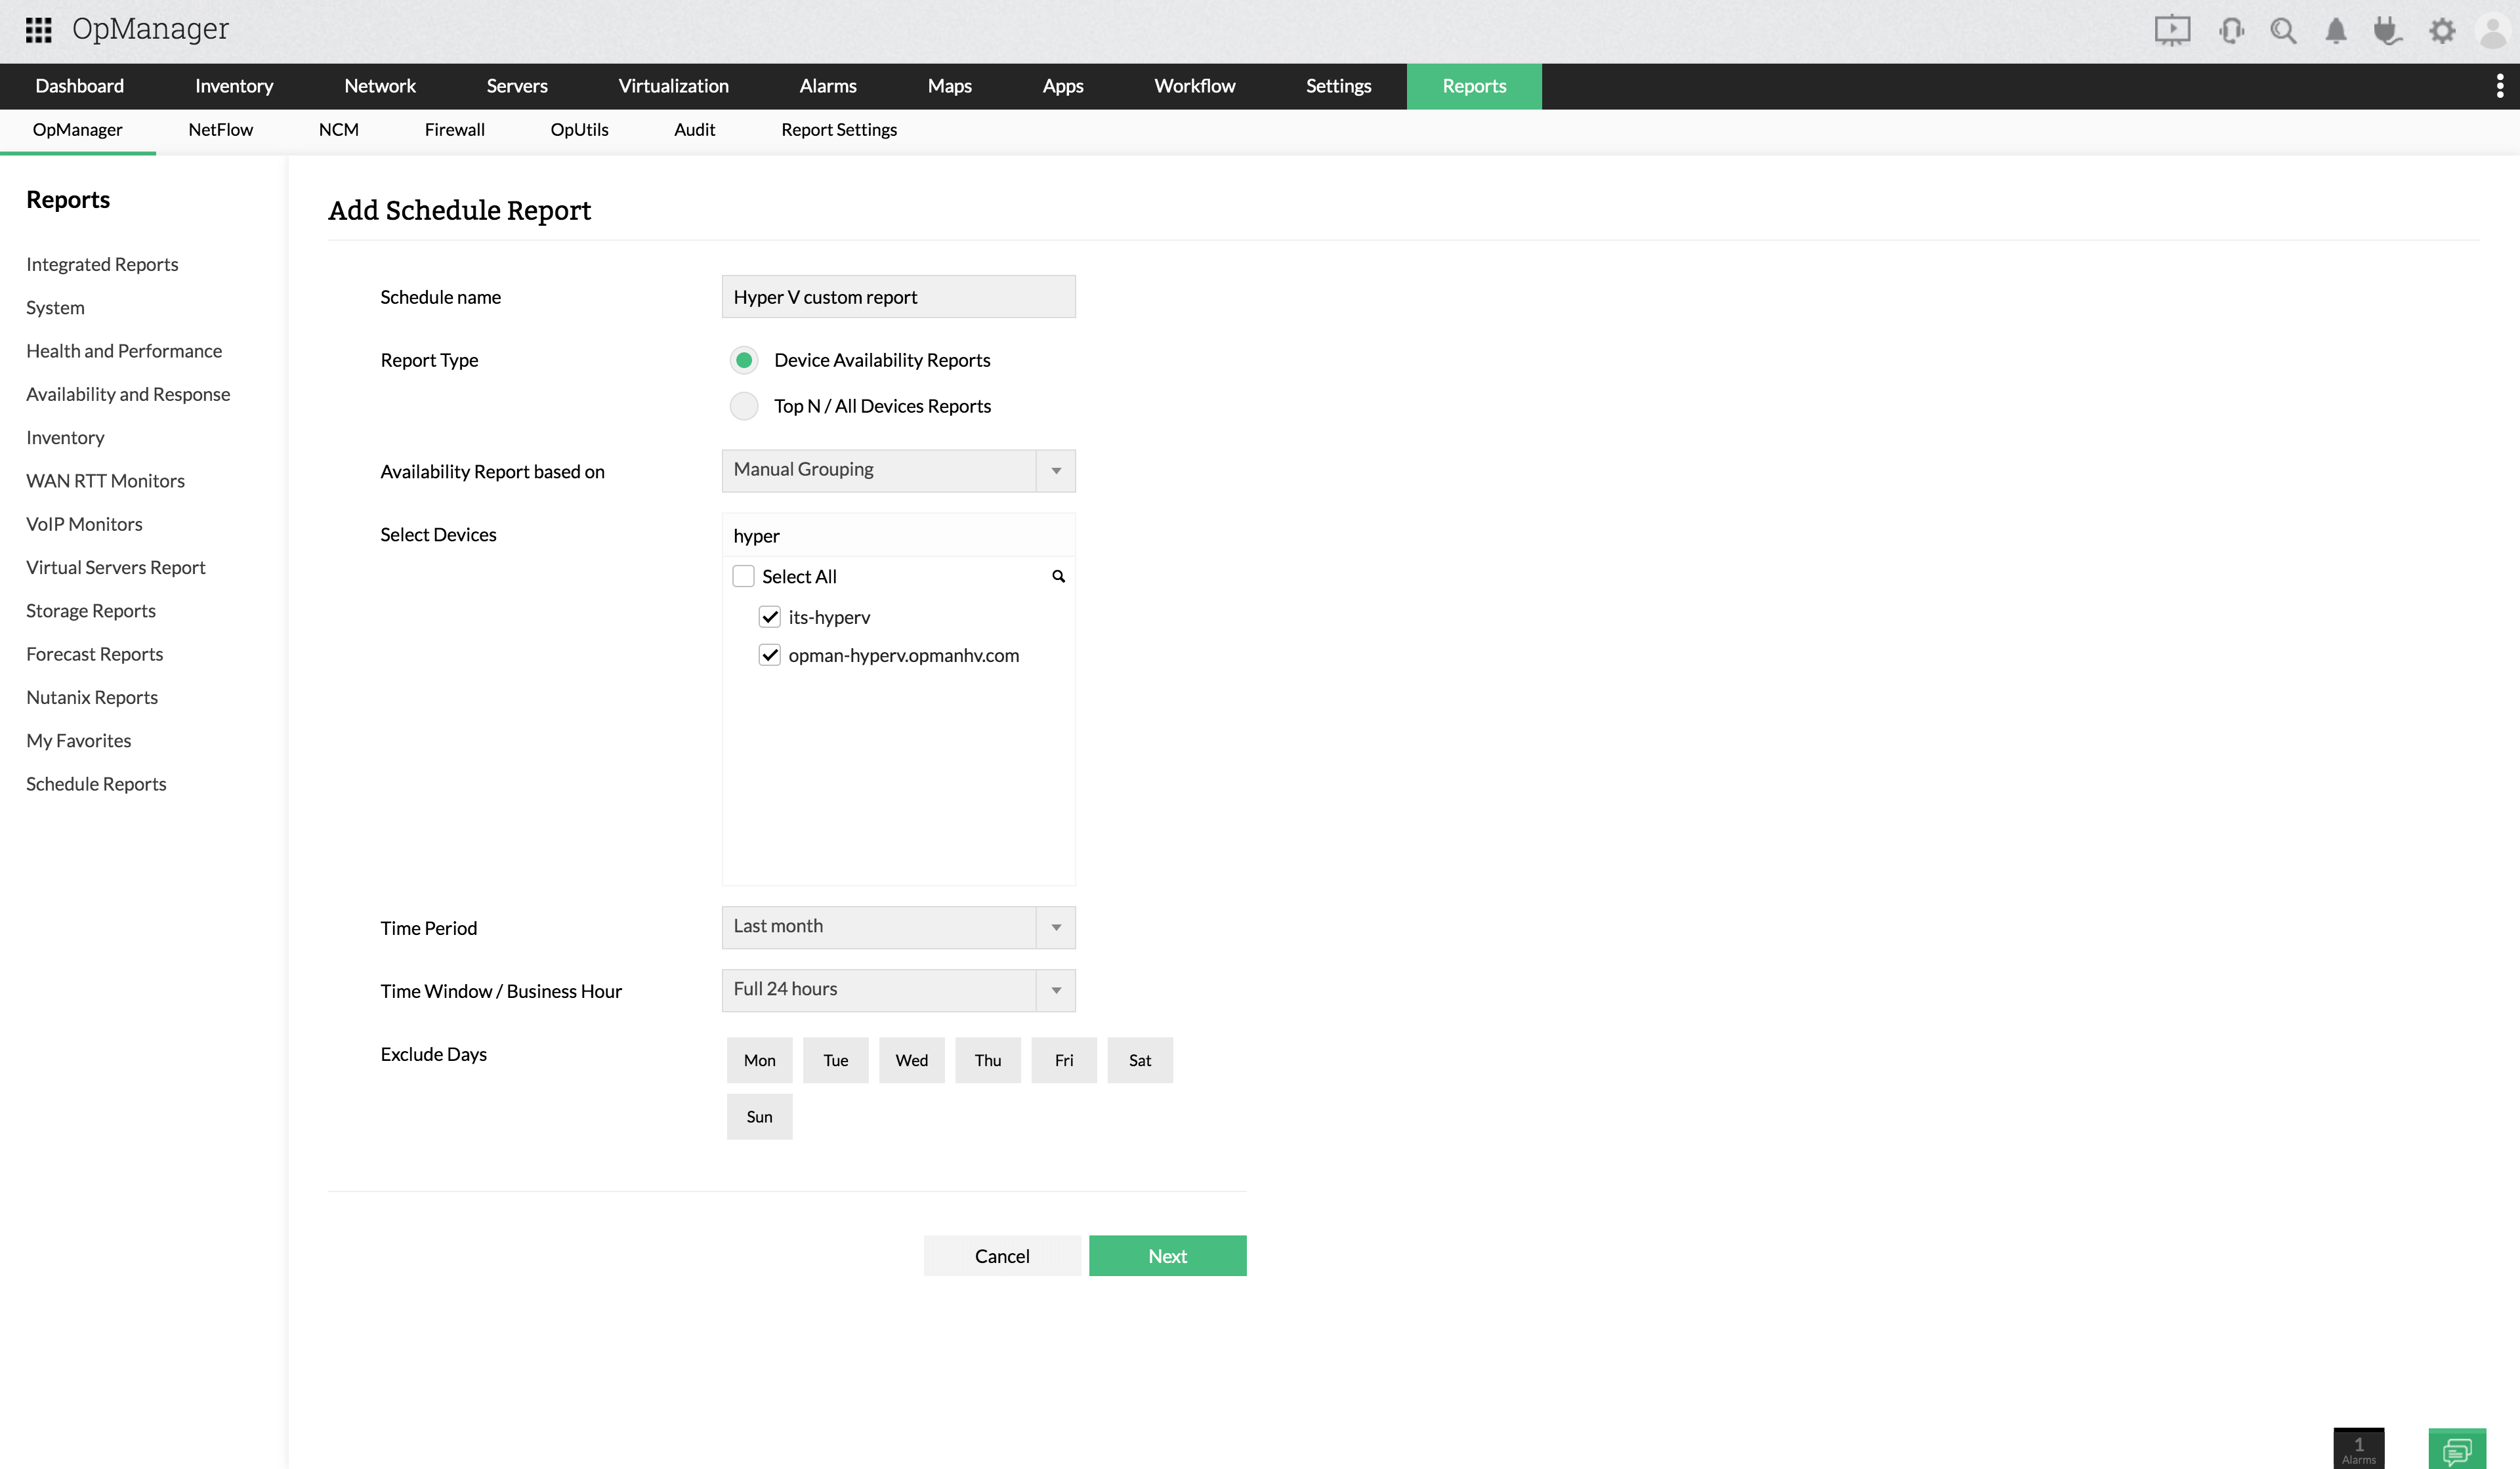Screen dimensions: 2520x1469
Task: Open the support headset icon
Action: [x=2231, y=30]
